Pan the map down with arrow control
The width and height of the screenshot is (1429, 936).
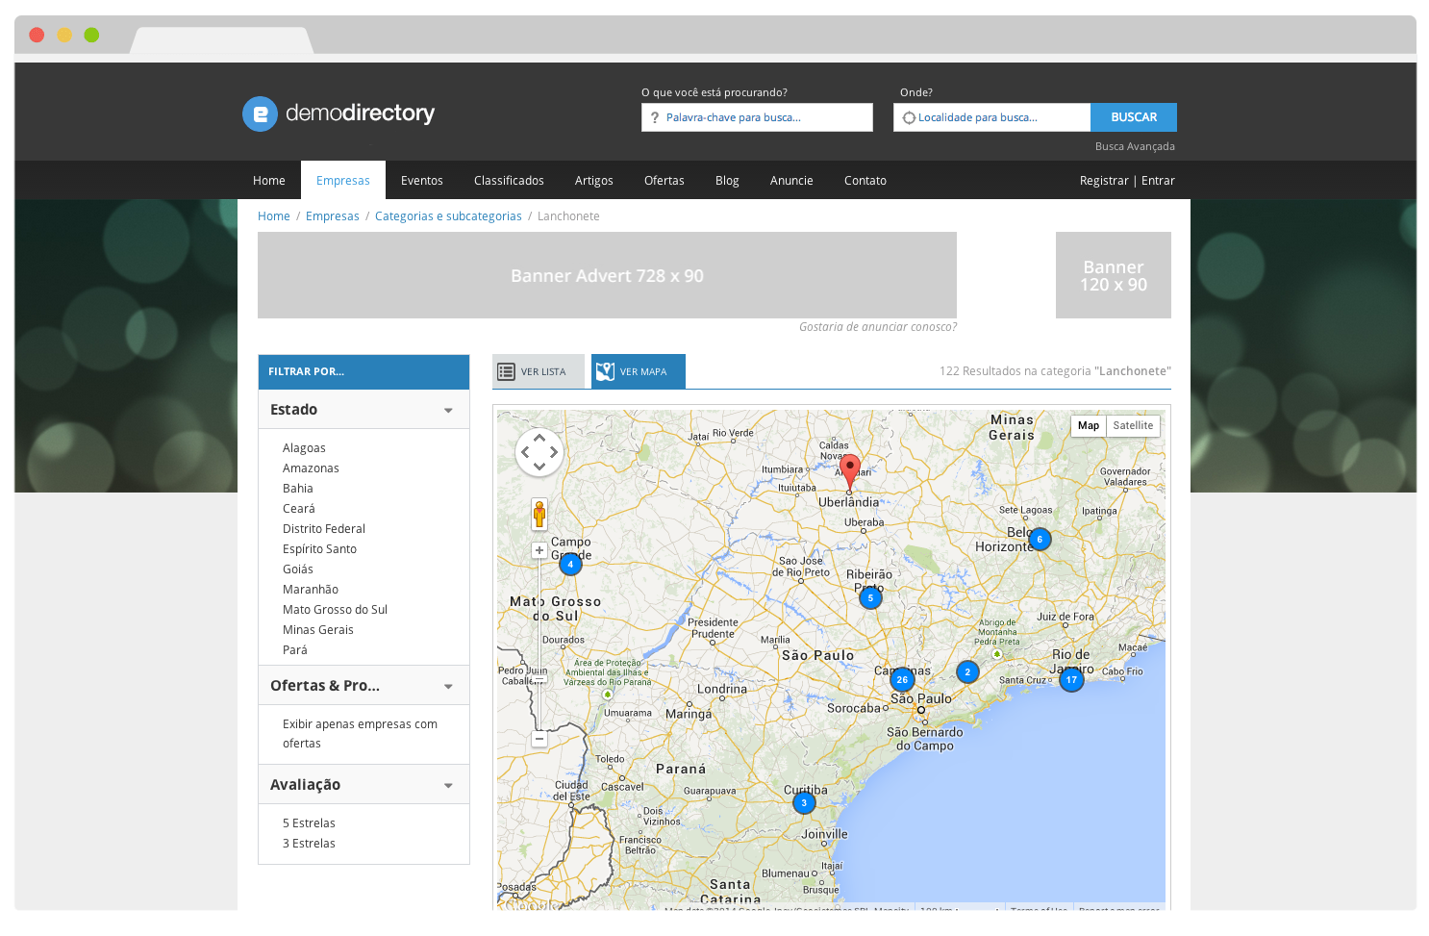coord(539,467)
